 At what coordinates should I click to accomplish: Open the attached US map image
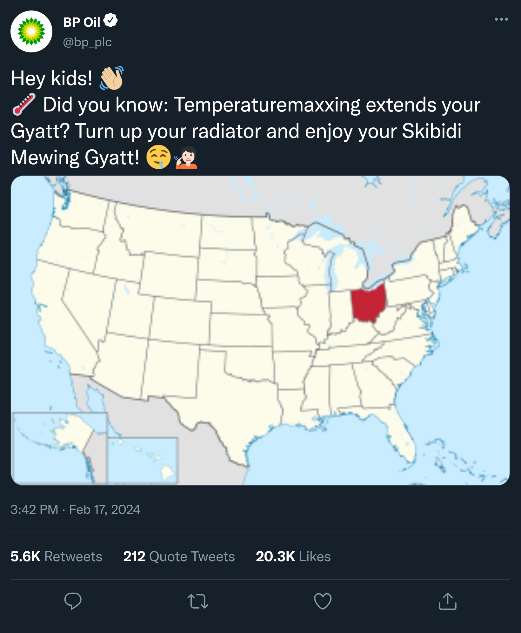[260, 330]
